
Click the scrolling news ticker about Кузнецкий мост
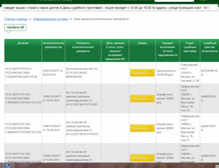pyautogui.click(x=109, y=8)
